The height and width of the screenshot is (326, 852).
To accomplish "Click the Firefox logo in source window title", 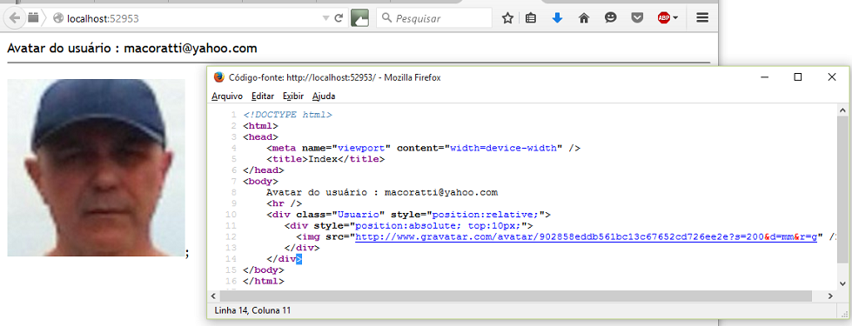I will pyautogui.click(x=219, y=77).
